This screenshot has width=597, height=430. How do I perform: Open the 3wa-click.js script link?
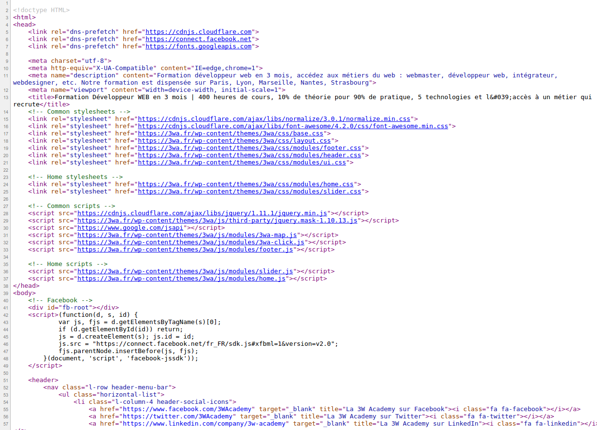pyautogui.click(x=191, y=242)
